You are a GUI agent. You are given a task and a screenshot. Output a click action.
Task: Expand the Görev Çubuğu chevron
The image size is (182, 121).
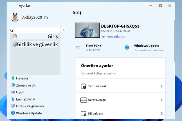click(161, 100)
